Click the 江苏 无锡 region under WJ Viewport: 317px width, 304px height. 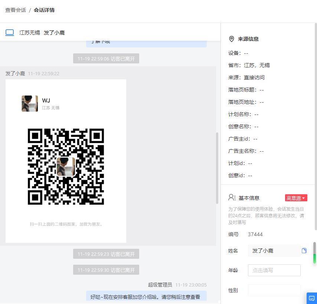pos(50,108)
